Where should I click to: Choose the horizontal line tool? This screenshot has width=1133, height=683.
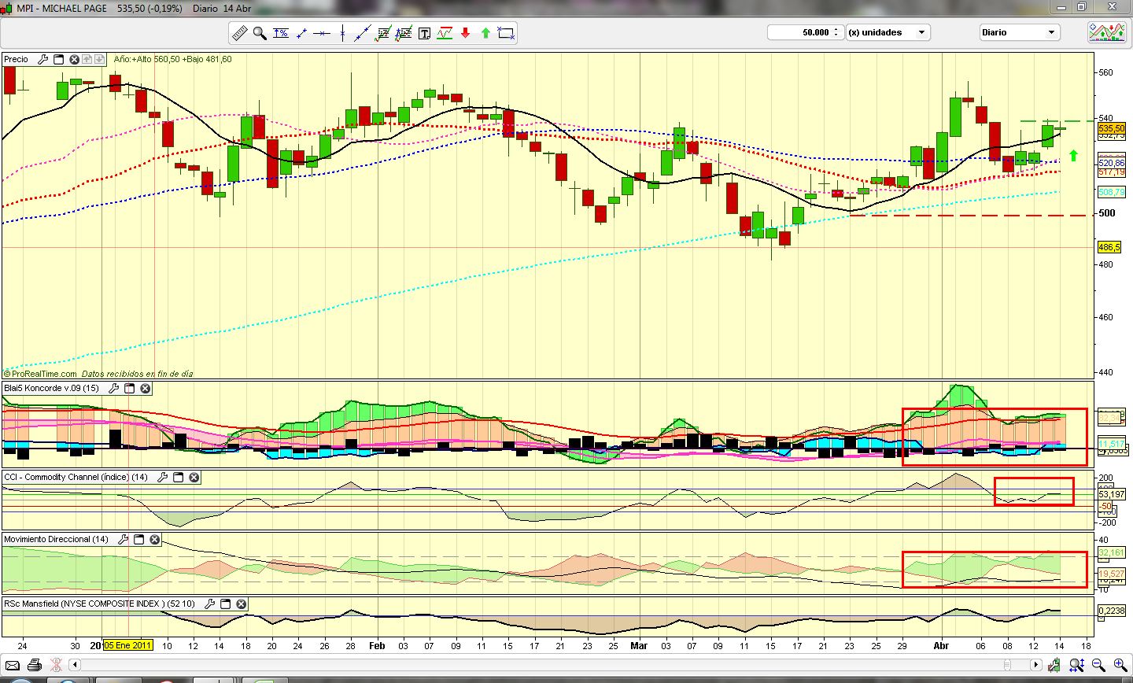tap(321, 33)
